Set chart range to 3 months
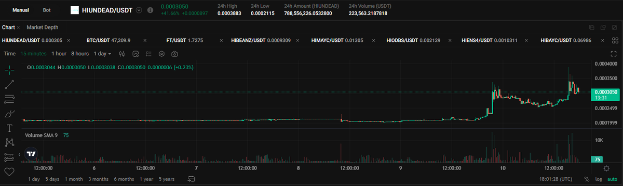 (98, 179)
